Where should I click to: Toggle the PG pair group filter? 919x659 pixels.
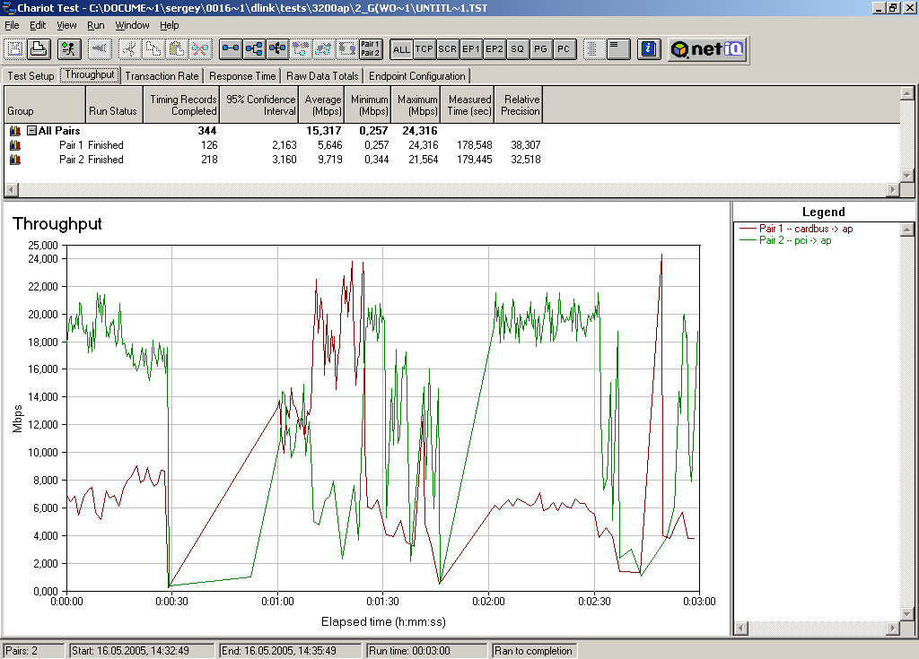(x=540, y=49)
